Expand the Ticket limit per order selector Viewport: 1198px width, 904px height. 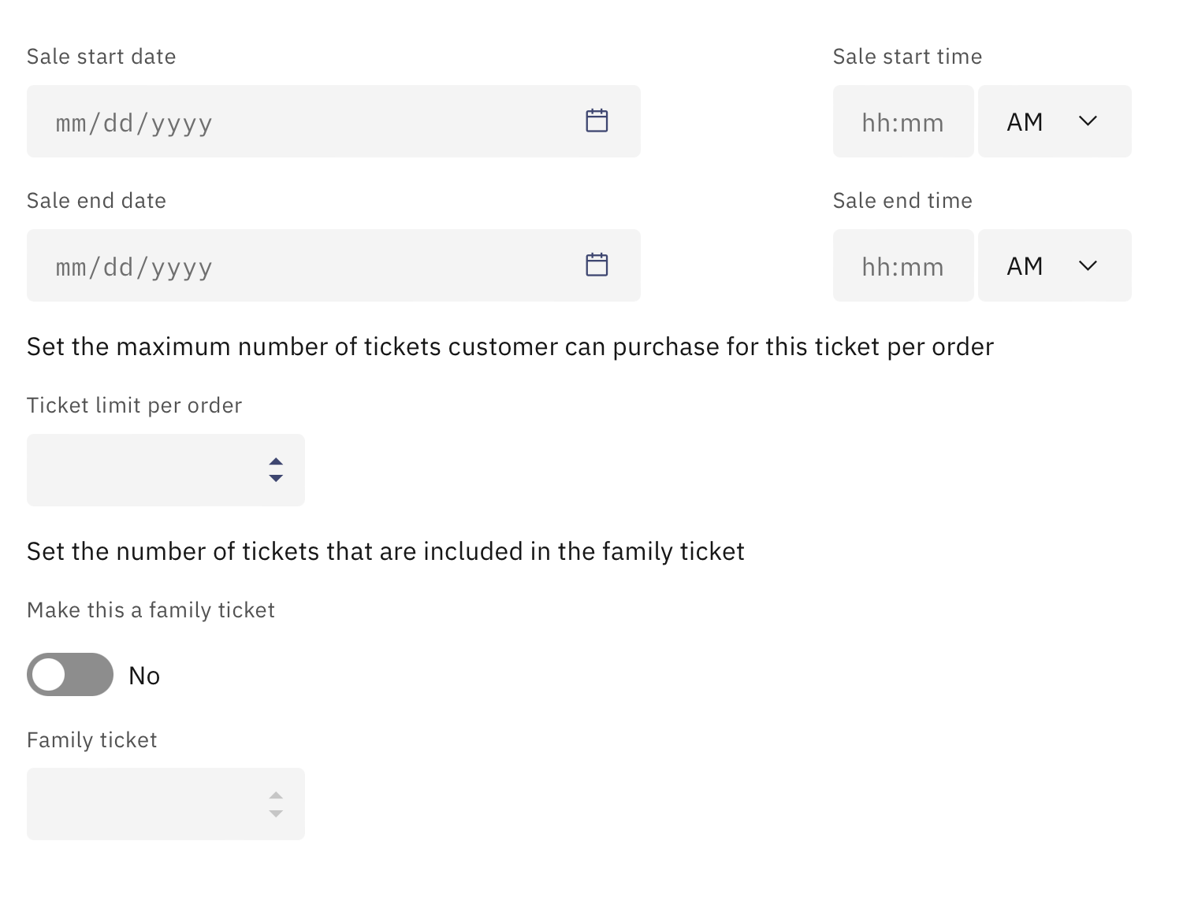166,470
